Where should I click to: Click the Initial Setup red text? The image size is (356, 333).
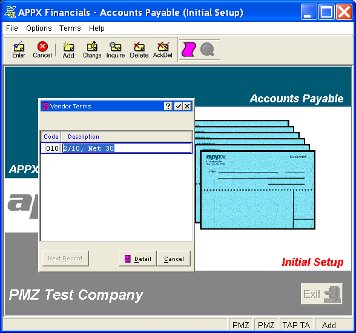coord(312,262)
